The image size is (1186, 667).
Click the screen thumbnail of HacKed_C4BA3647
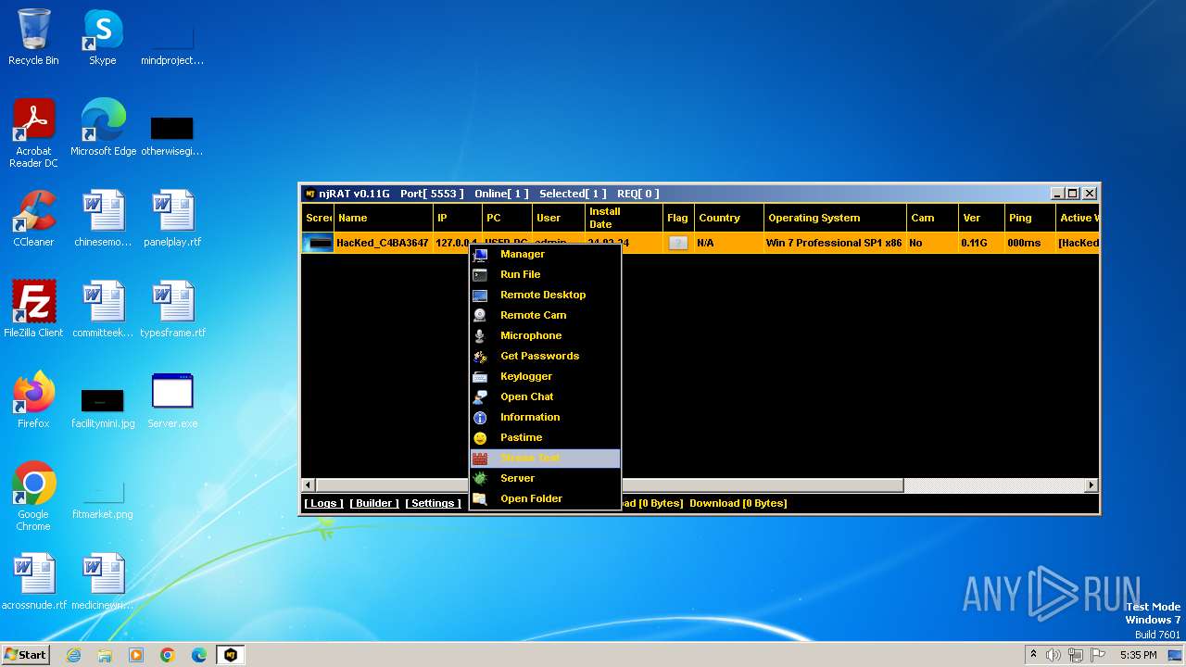coord(319,243)
